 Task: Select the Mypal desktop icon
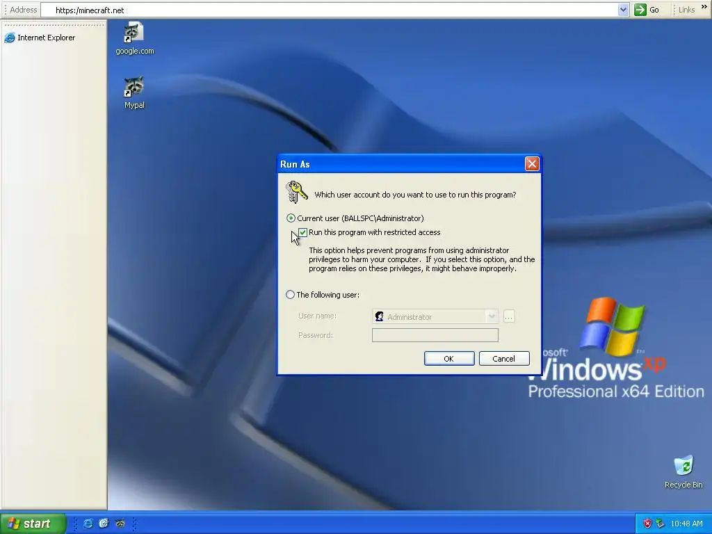pos(134,92)
